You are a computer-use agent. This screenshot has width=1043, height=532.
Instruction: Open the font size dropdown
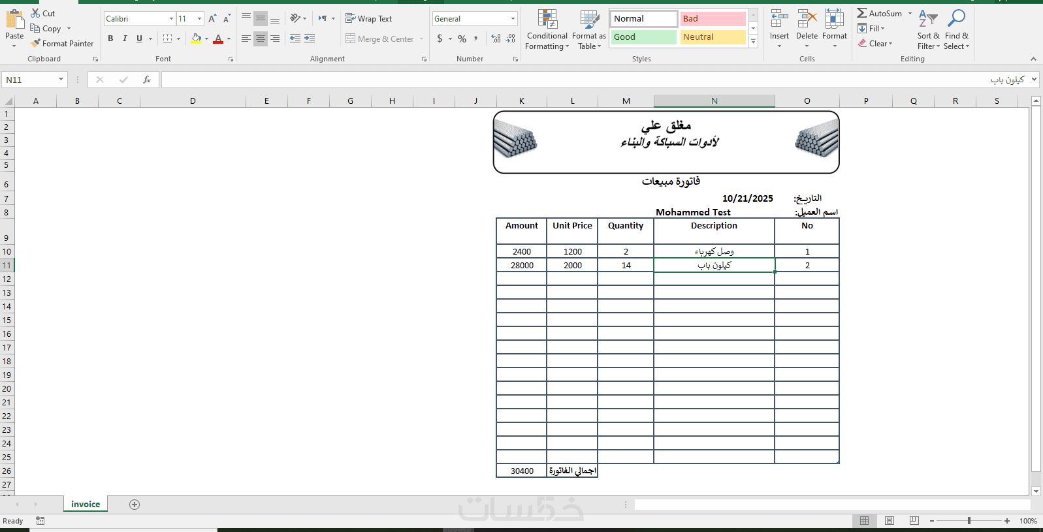pyautogui.click(x=199, y=19)
